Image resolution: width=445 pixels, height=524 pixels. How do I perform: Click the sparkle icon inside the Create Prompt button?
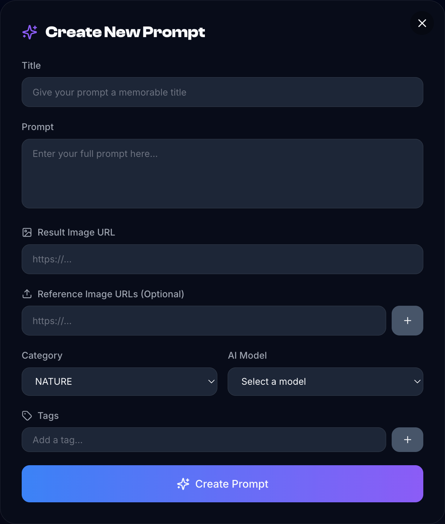[183, 484]
